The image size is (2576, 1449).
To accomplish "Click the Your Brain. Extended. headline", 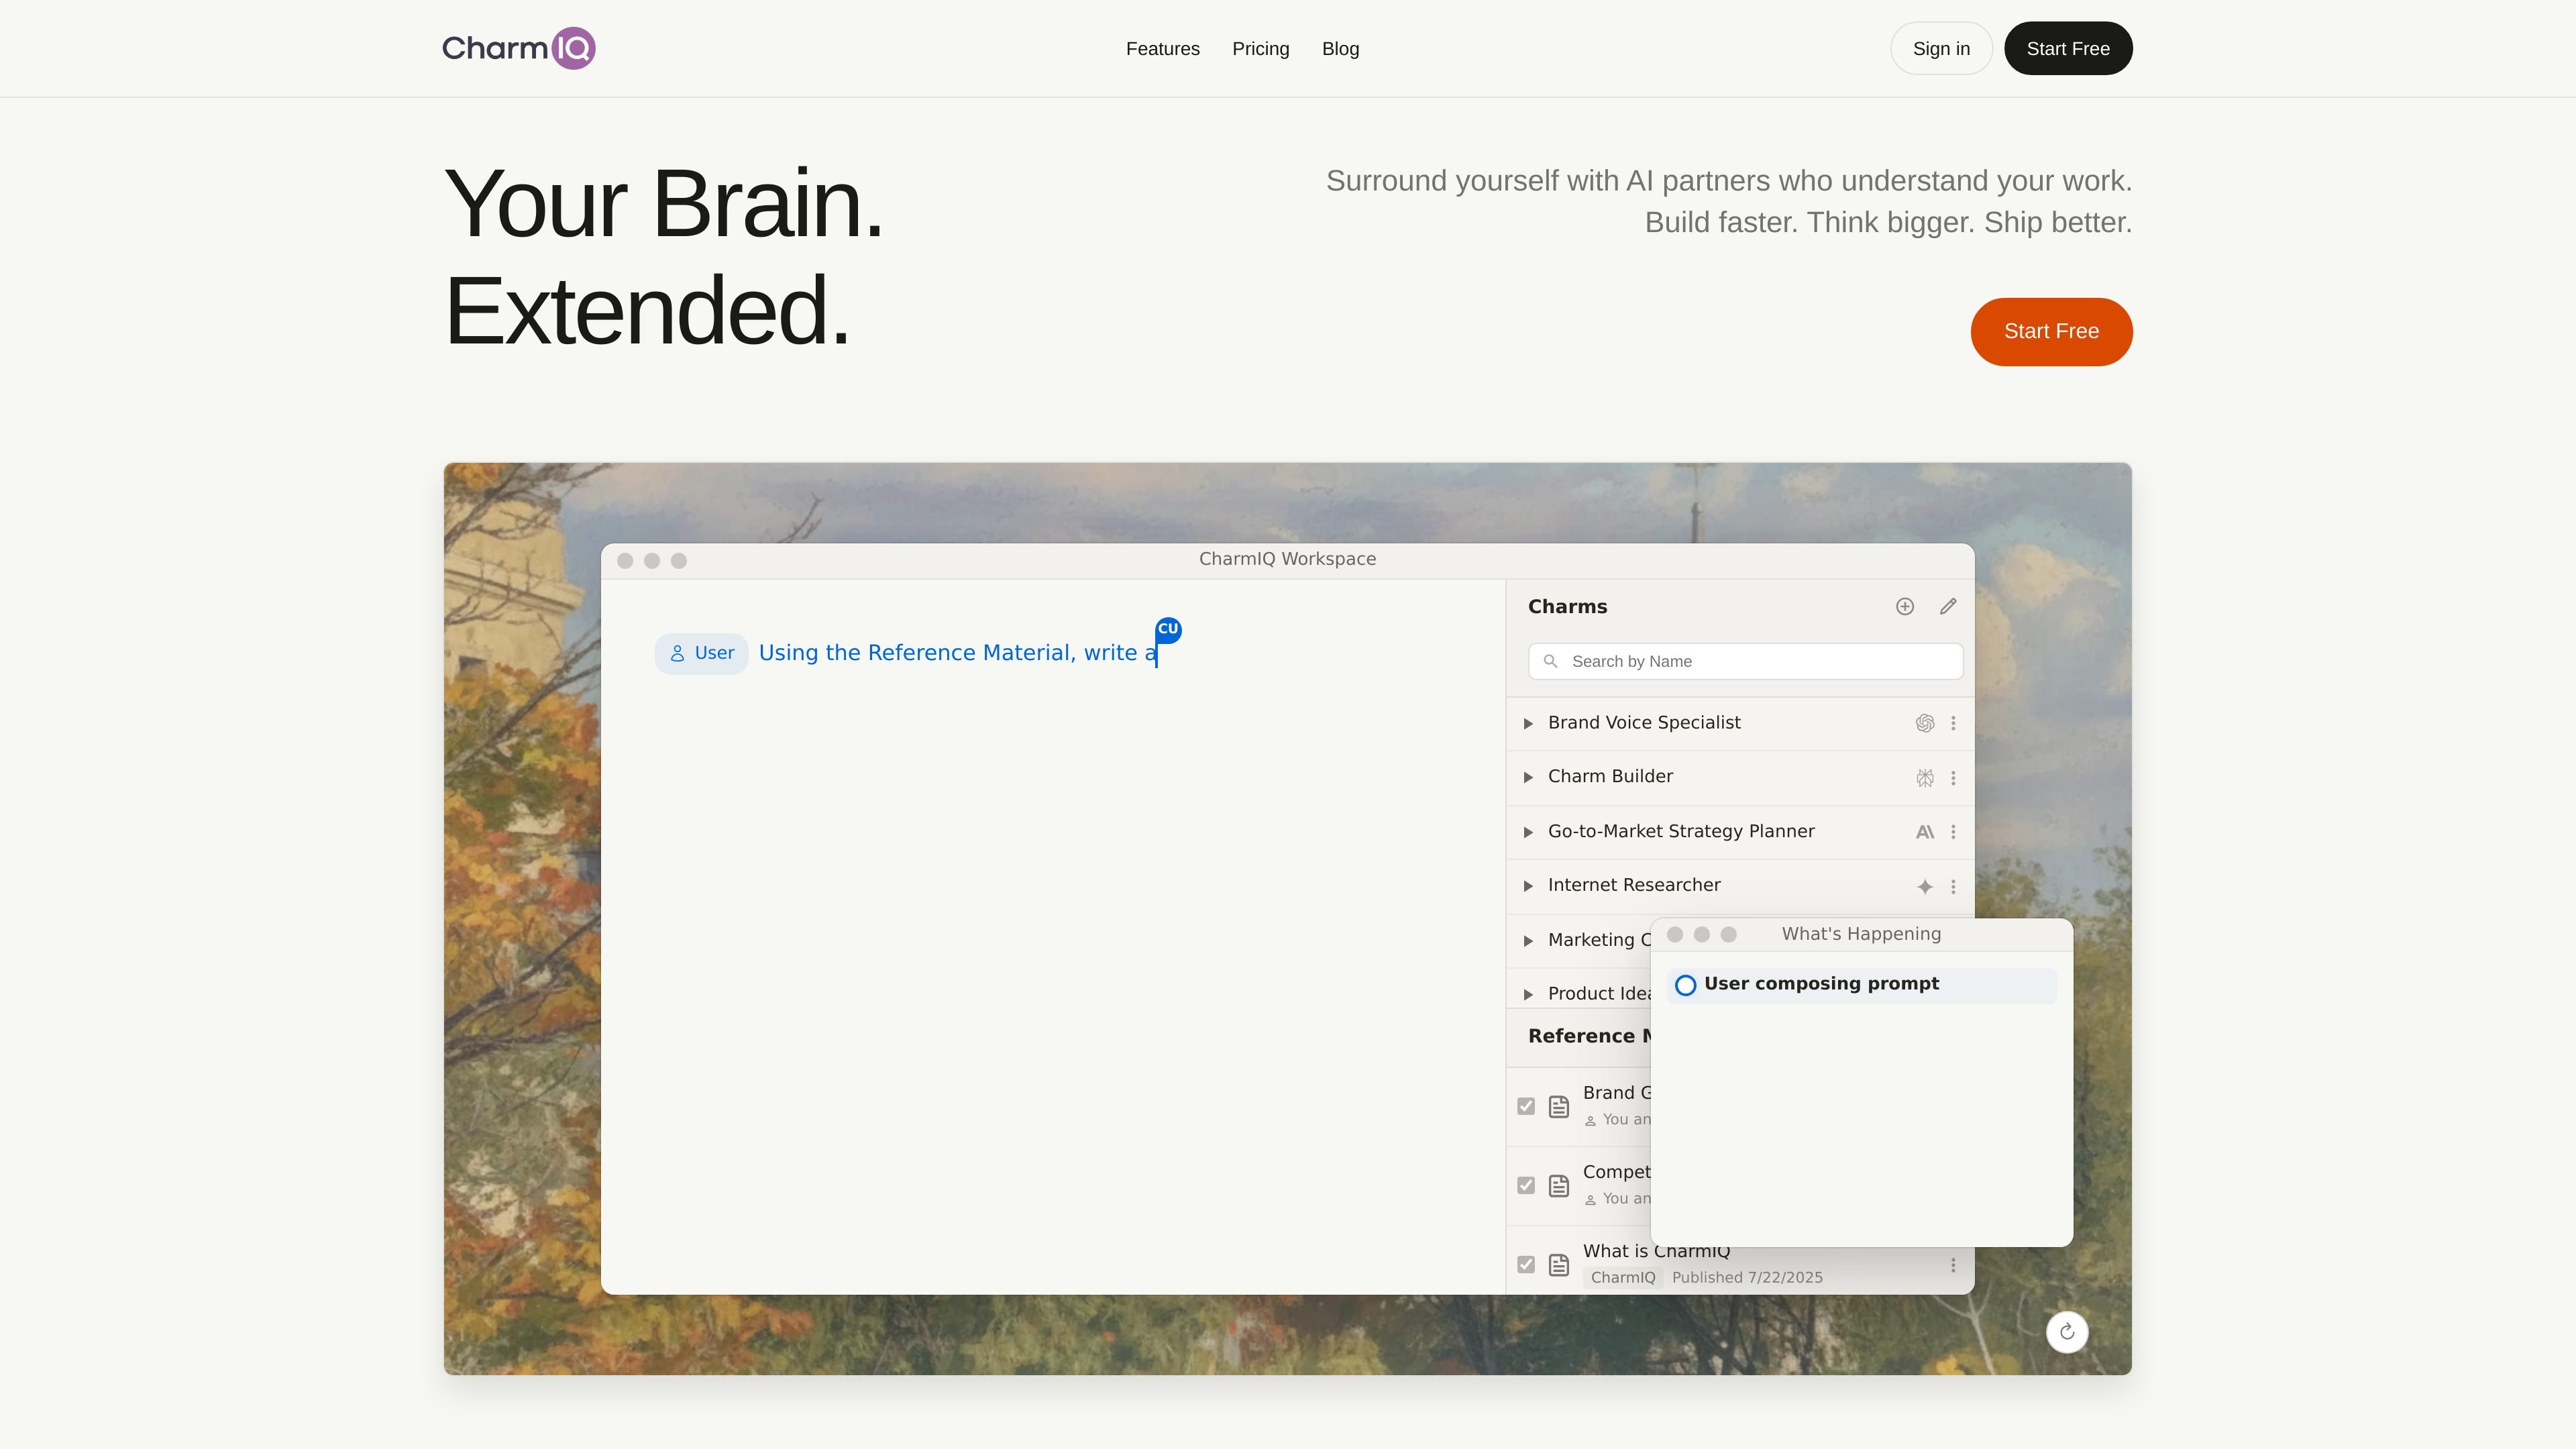I will (x=664, y=257).
